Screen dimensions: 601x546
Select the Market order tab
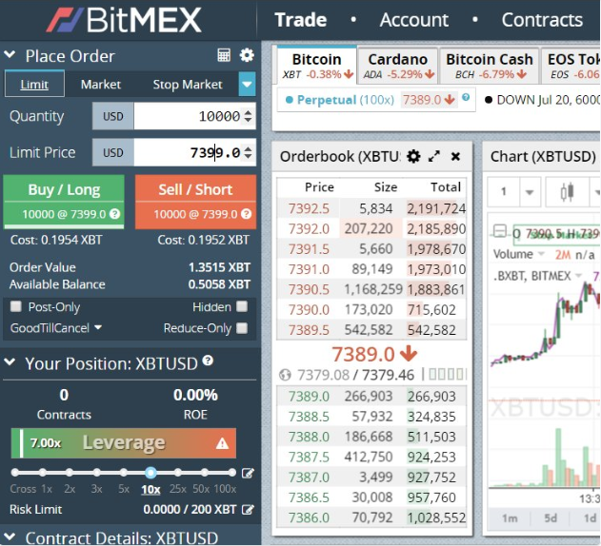(x=101, y=85)
